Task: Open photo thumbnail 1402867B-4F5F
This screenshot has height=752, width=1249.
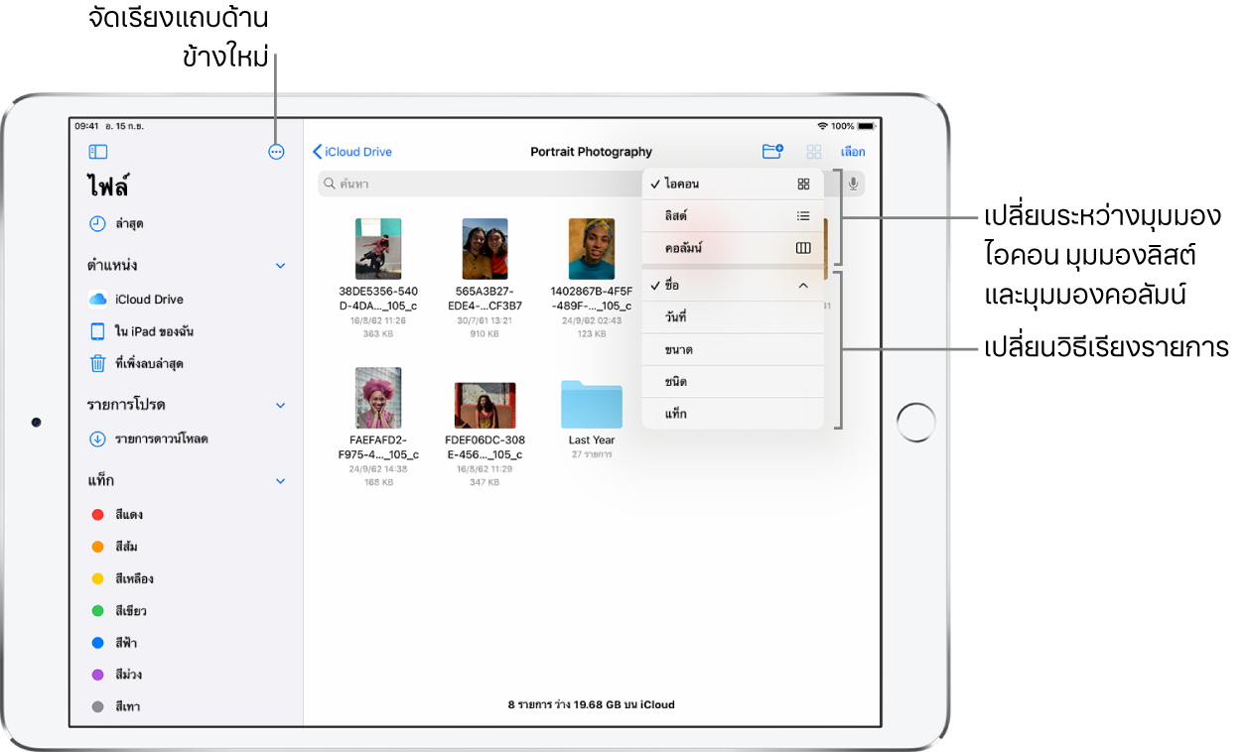Action: [592, 249]
